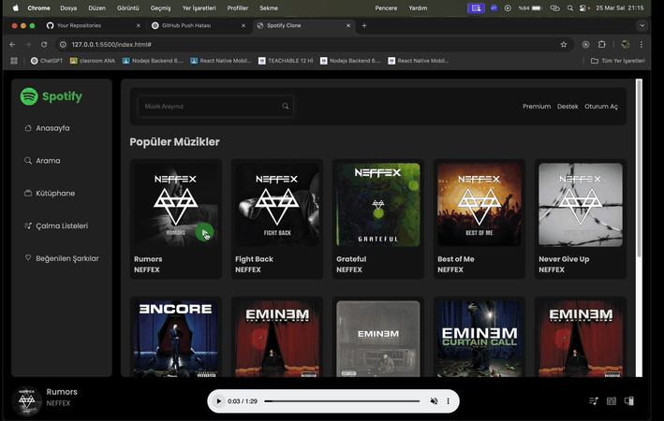Image resolution: width=664 pixels, height=421 pixels.
Task: Click the Müzik Arayınız search field
Action: 215,107
